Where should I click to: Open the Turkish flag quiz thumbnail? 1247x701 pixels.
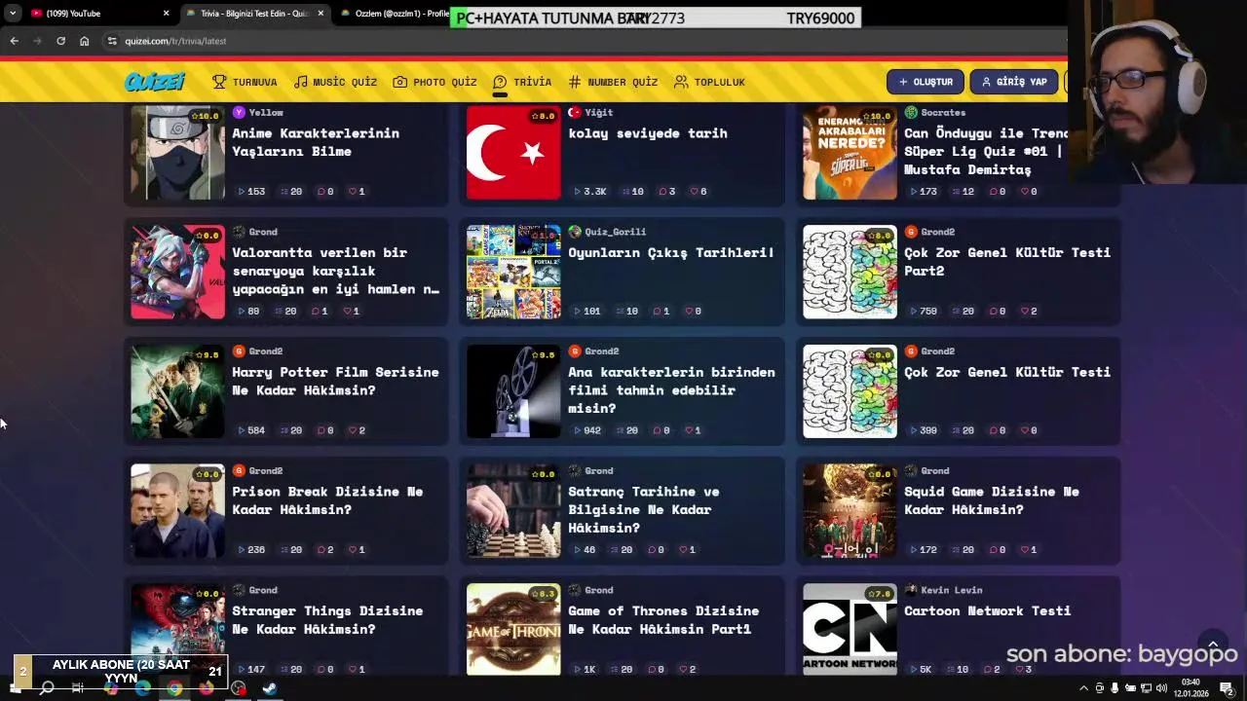pyautogui.click(x=513, y=153)
